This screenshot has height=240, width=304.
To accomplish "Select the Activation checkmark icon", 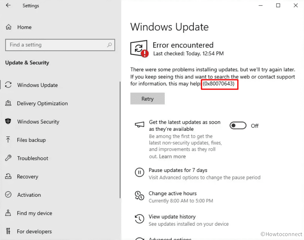I will [9, 195].
